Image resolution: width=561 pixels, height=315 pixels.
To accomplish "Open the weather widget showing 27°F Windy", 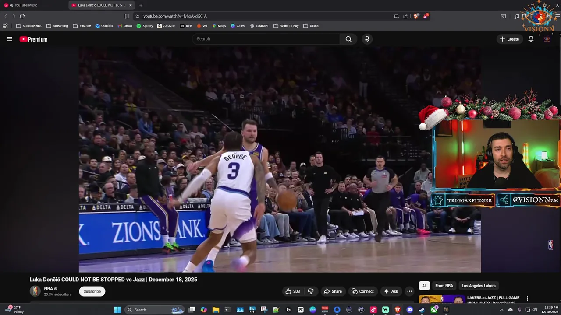I will (15, 310).
